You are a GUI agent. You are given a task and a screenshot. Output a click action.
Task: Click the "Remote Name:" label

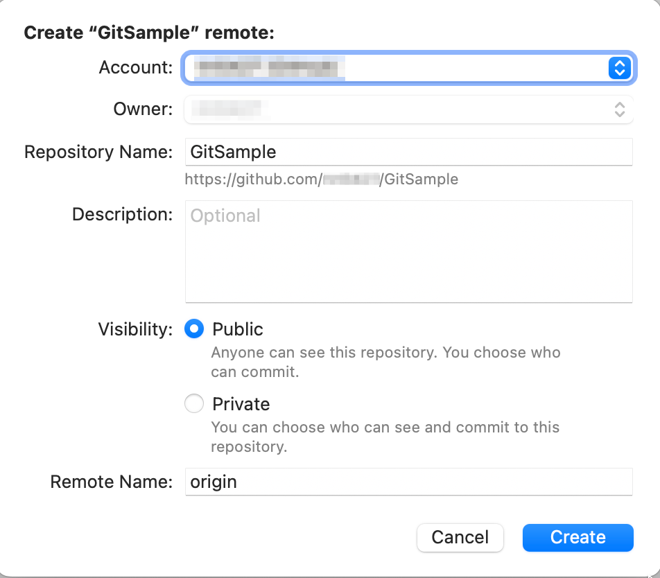[112, 482]
